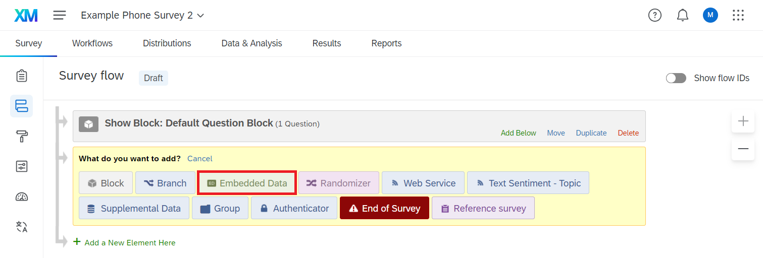Open the Help question mark icon
The width and height of the screenshot is (763, 258).
654,16
